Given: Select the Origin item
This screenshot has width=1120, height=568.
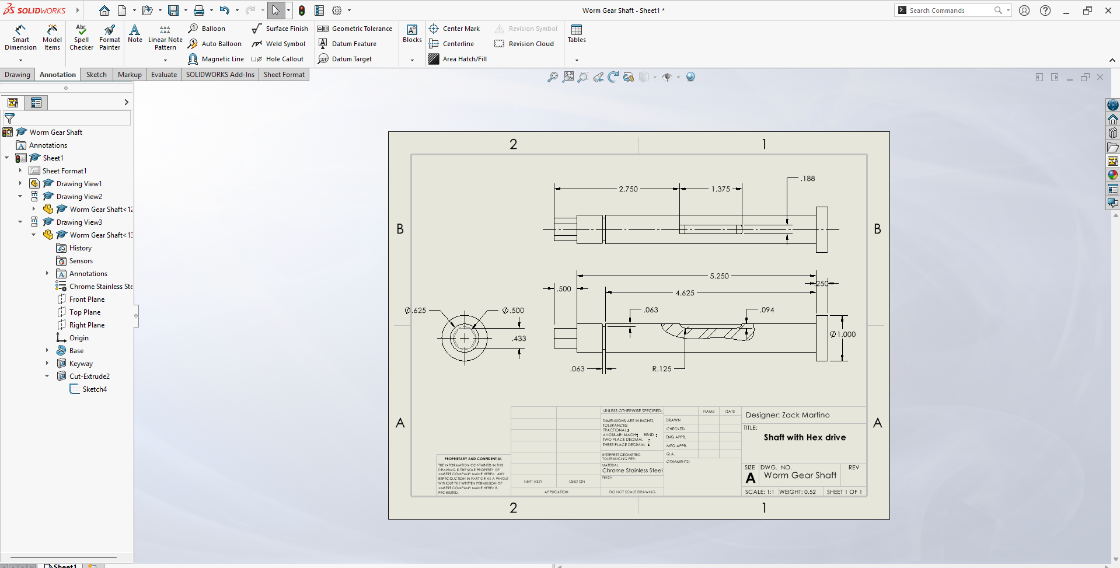Looking at the screenshot, I should (72, 337).
